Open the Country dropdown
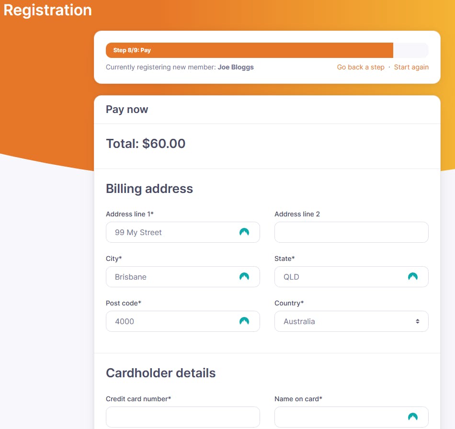This screenshot has width=455, height=429. point(351,321)
